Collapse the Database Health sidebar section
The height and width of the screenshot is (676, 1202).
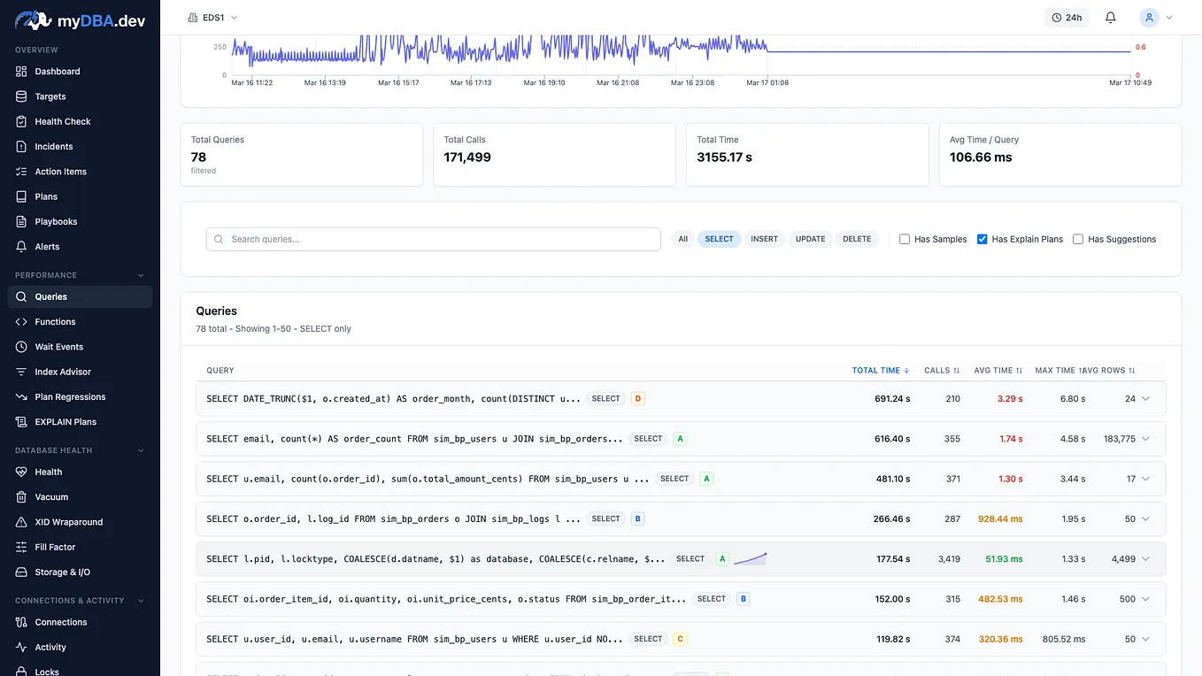[141, 450]
